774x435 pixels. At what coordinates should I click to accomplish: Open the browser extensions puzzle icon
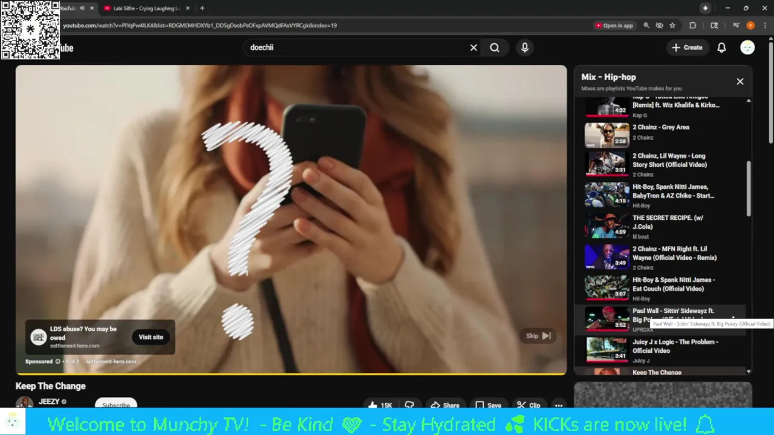tap(693, 25)
